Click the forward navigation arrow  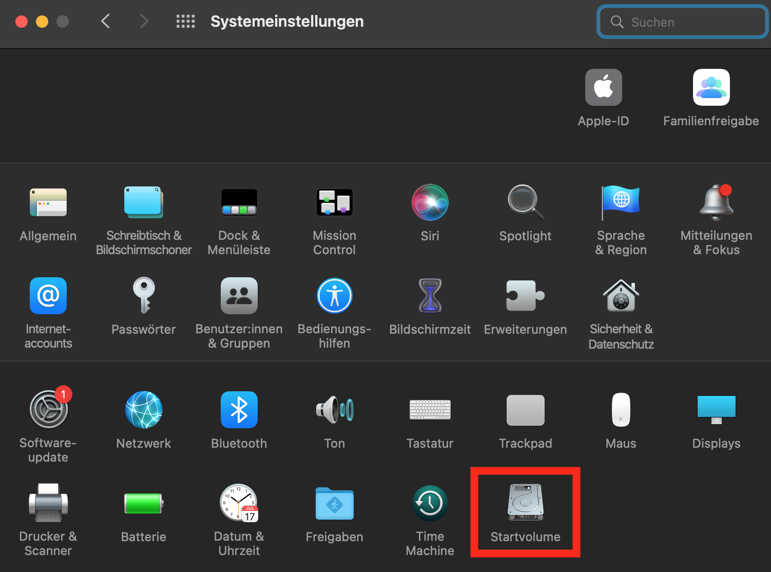[x=144, y=21]
